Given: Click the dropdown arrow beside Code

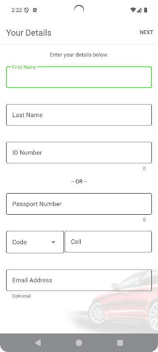Looking at the screenshot, I should [53, 242].
